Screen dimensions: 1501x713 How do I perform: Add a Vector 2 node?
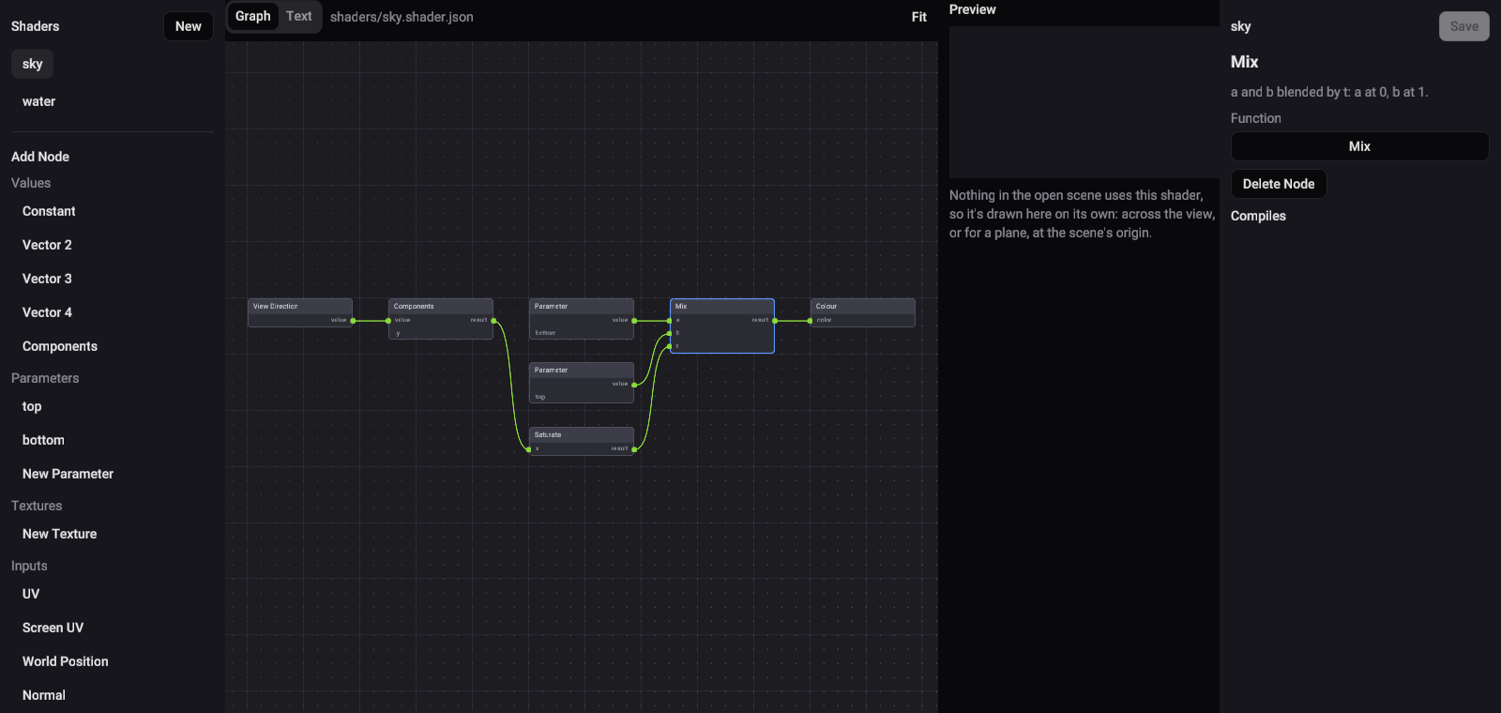pos(47,245)
